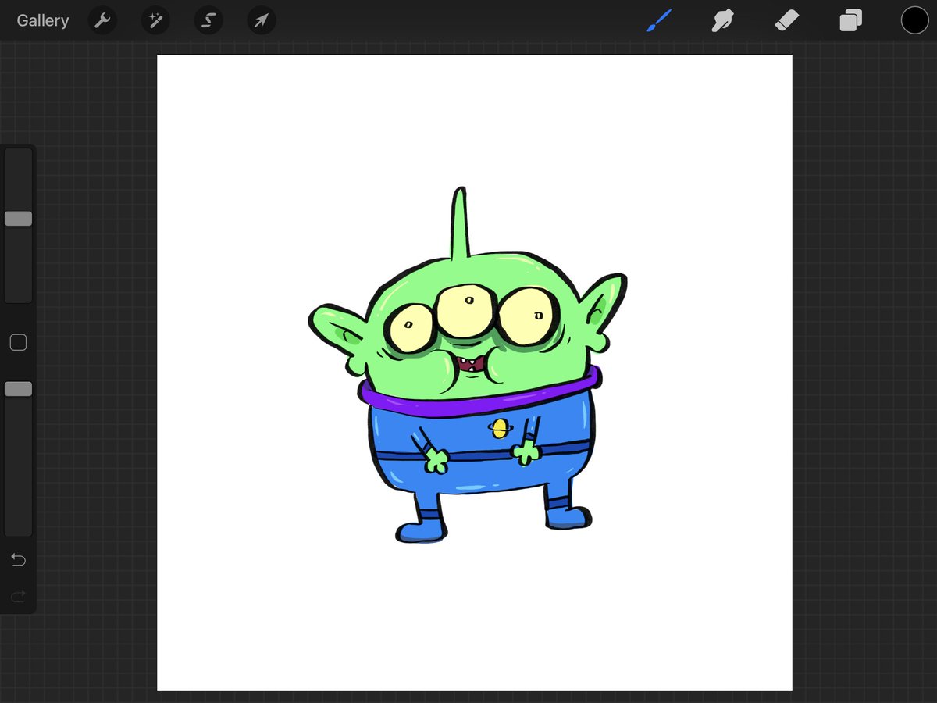Tap the alien drawing on the canvas
Viewport: 937px width, 703px height.
[467, 366]
